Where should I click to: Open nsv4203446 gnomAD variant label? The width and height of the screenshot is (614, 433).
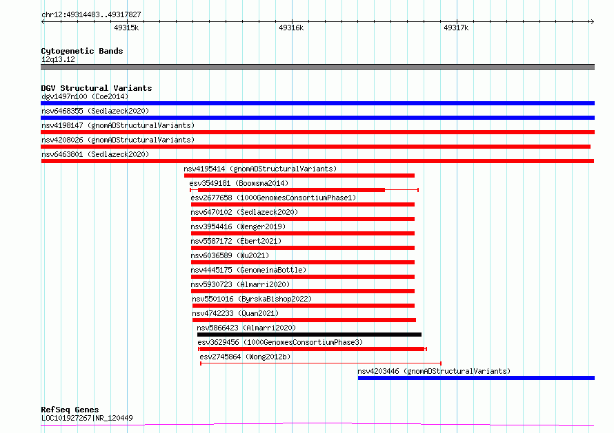coord(434,371)
